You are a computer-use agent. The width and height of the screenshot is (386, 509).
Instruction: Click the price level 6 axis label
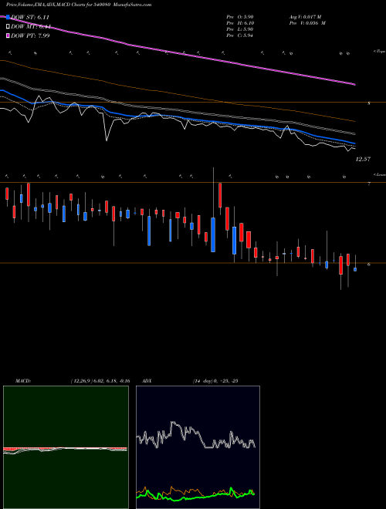click(369, 265)
